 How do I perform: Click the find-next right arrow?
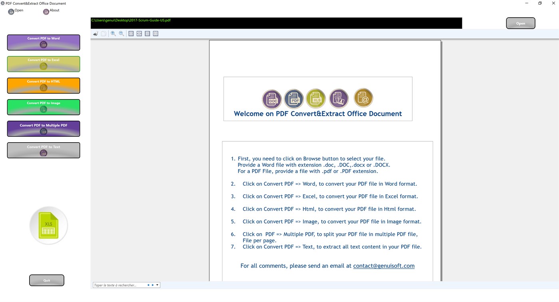click(152, 285)
